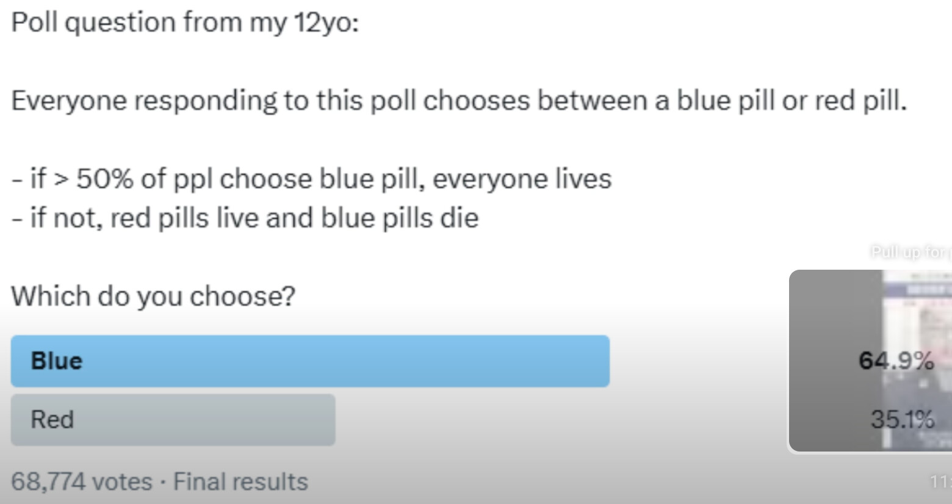
Task: Click the "Everyone responding to this poll" sentence
Action: [458, 101]
